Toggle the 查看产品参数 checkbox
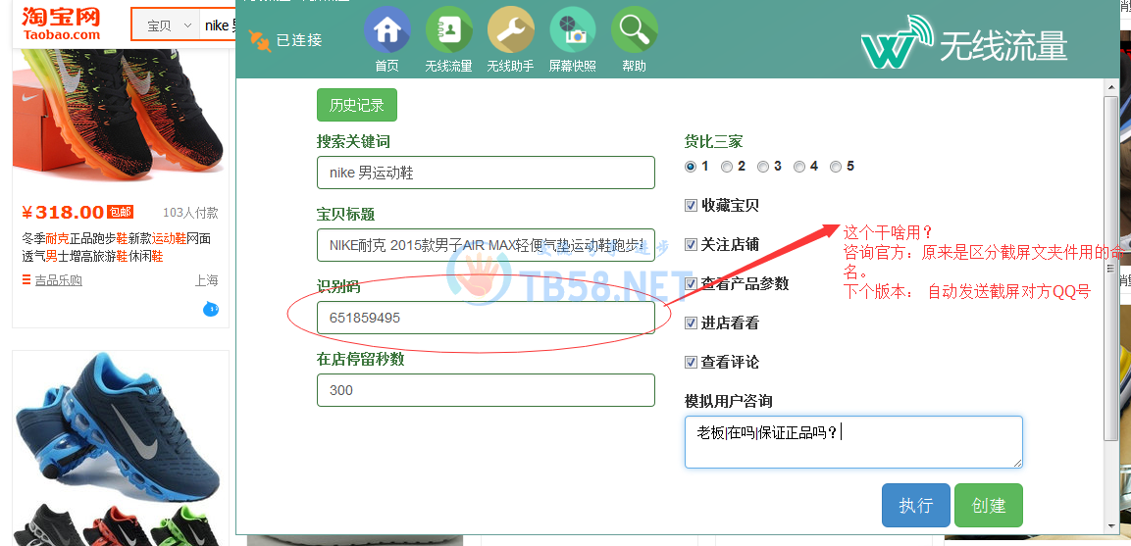Screen dimensions: 1131x546 click(691, 283)
